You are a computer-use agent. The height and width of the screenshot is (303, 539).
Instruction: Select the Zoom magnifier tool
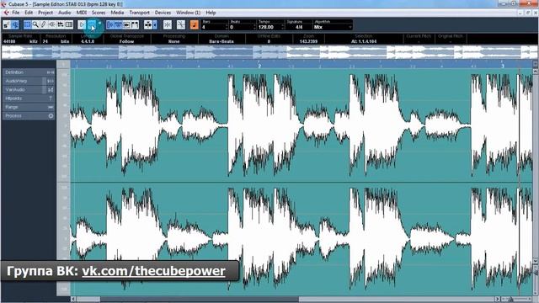(35, 24)
